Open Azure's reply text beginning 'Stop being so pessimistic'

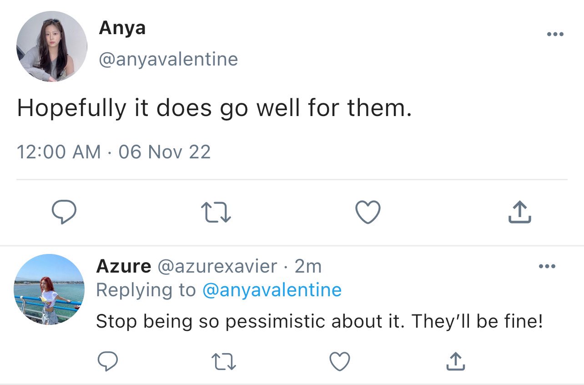320,322
